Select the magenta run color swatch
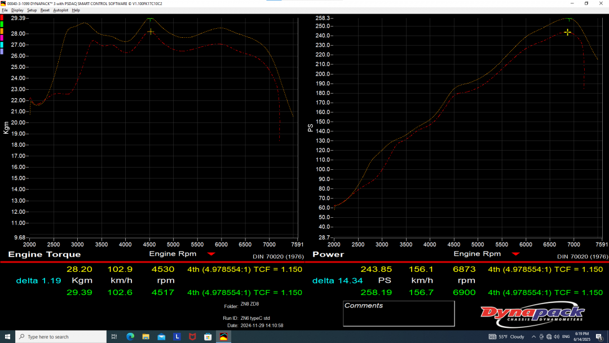 [x=2, y=38]
